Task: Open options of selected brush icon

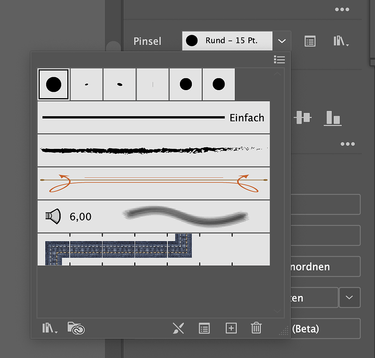Action: click(204, 328)
